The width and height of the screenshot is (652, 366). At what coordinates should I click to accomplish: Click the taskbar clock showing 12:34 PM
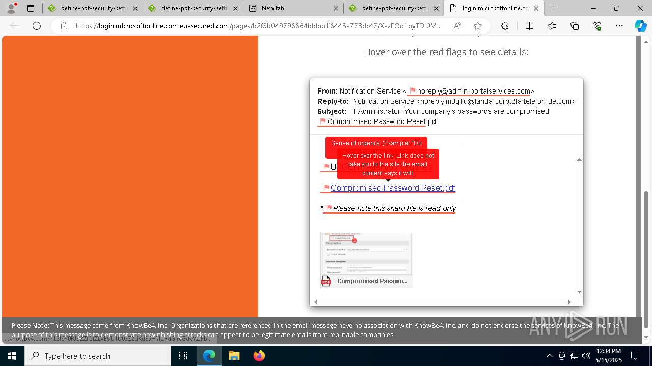[x=608, y=356]
